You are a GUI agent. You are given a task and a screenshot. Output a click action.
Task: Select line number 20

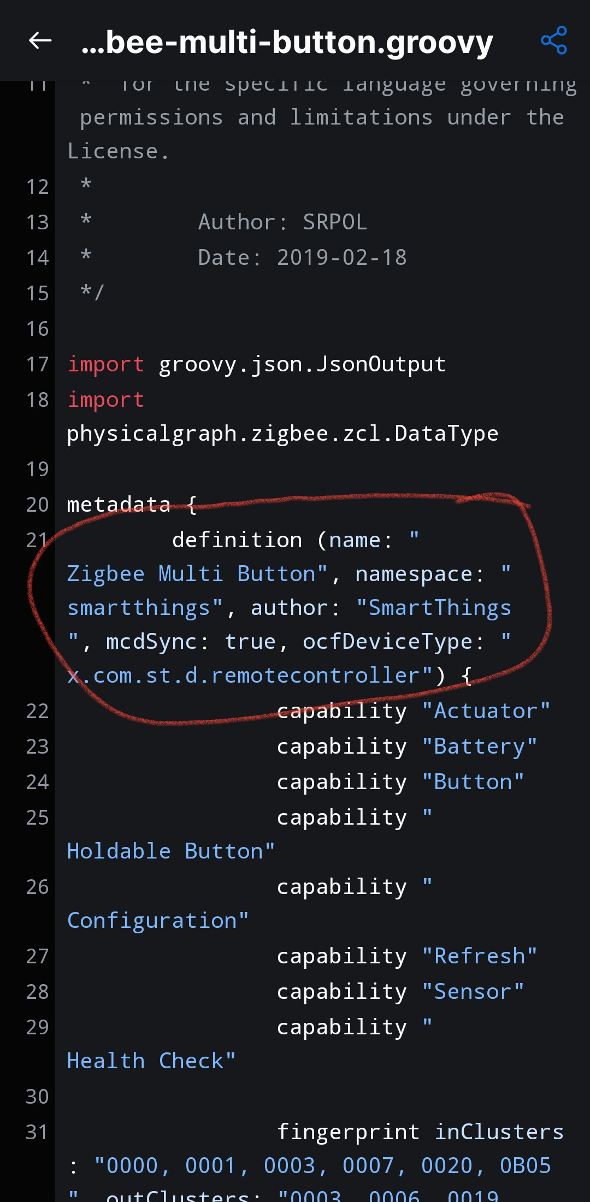(x=37, y=505)
